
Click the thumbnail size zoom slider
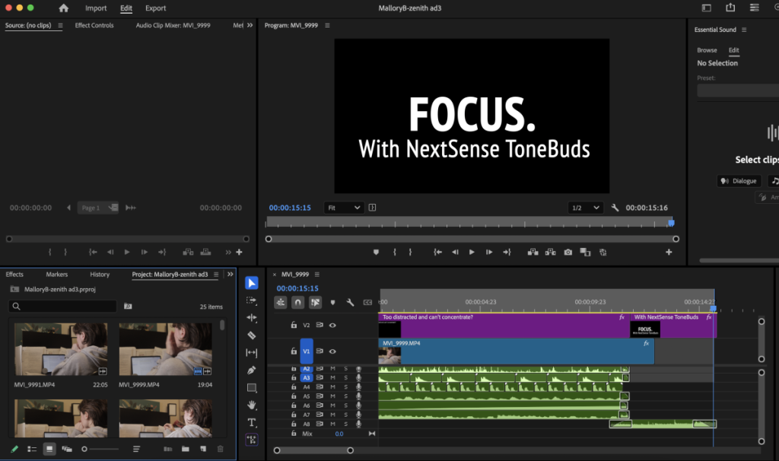[x=100, y=449]
